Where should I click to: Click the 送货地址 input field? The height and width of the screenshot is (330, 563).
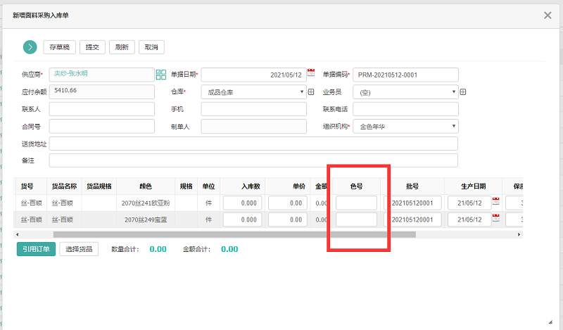(x=253, y=144)
